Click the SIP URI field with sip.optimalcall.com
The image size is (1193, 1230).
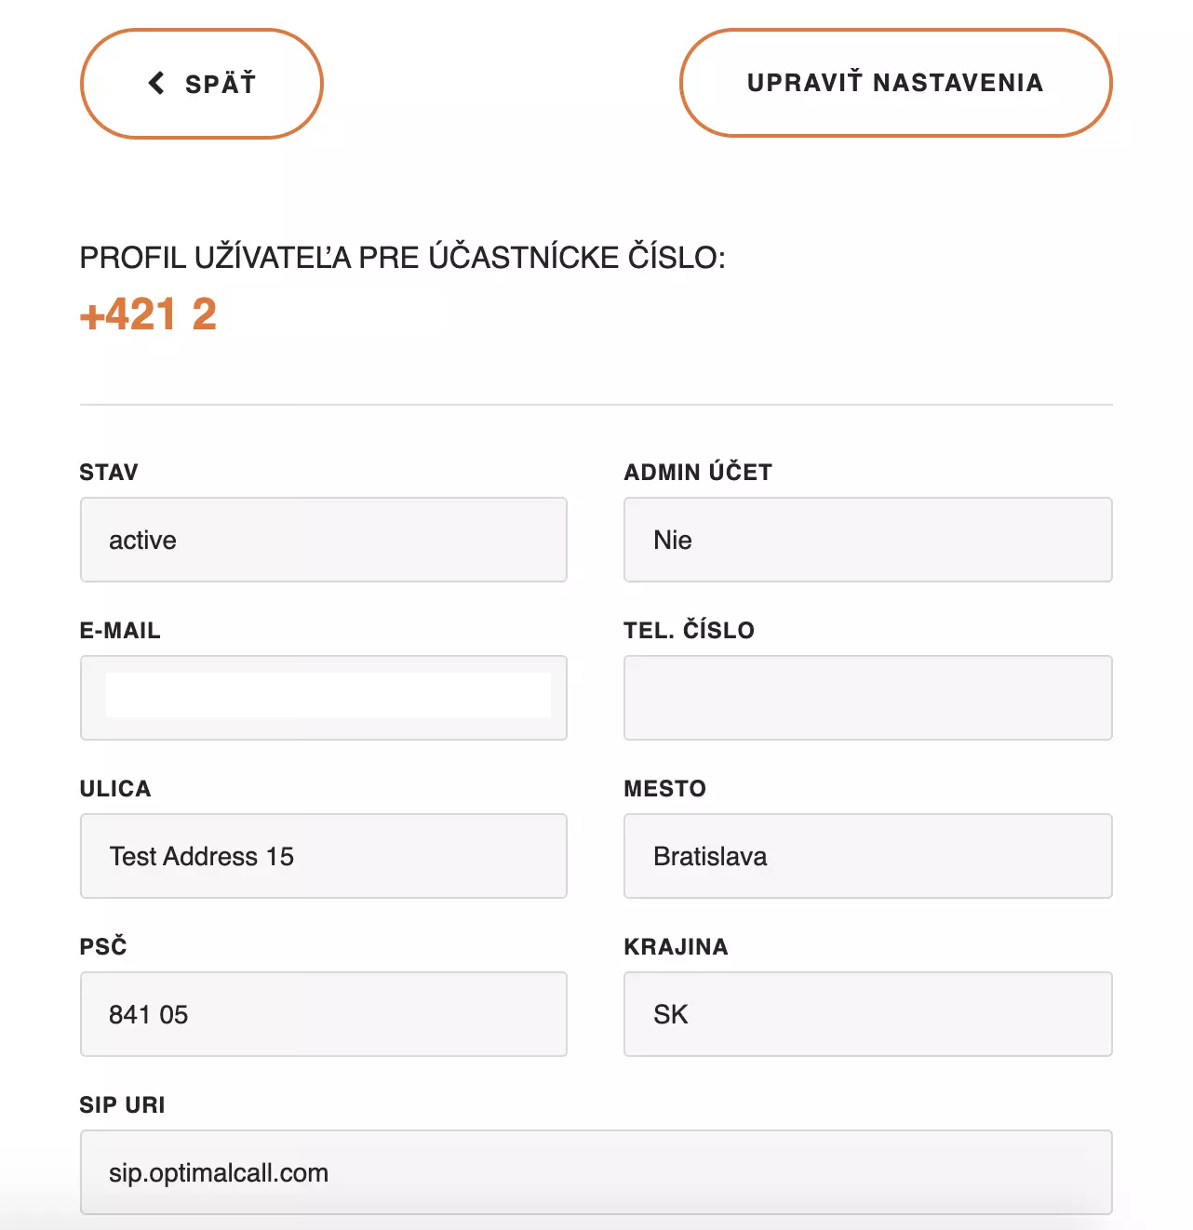596,1172
